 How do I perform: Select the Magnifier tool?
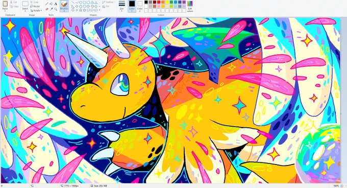(56, 9)
